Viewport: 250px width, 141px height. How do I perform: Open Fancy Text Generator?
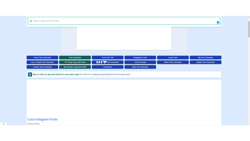[42, 58]
